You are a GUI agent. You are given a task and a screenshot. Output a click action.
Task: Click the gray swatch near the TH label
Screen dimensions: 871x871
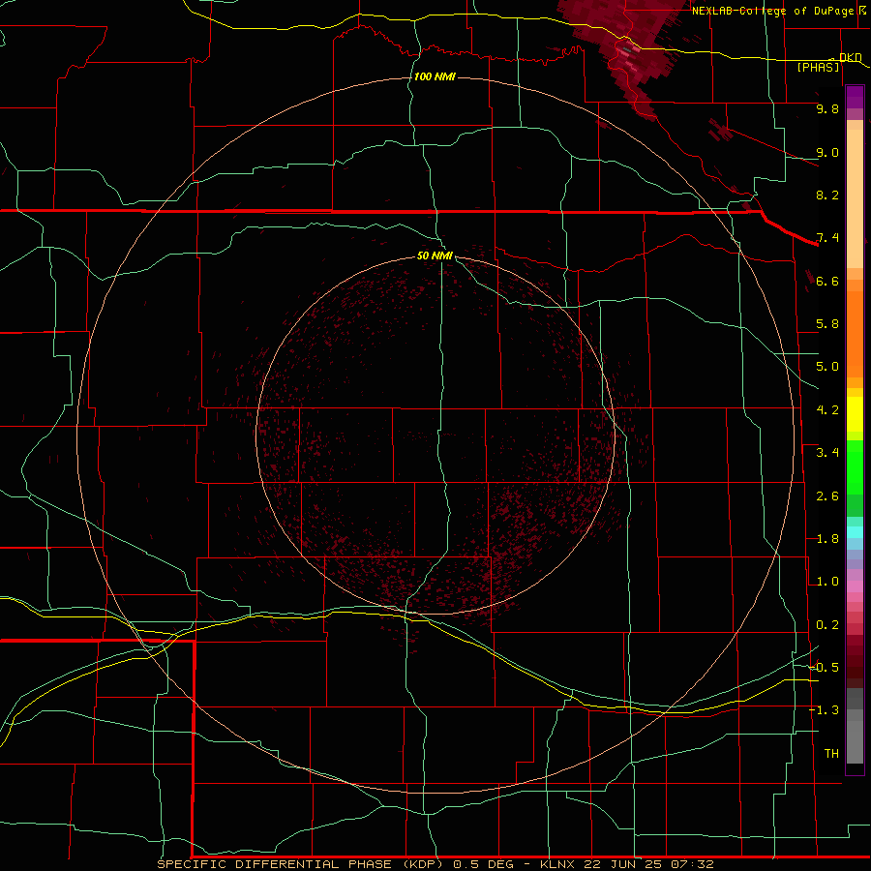(x=855, y=741)
